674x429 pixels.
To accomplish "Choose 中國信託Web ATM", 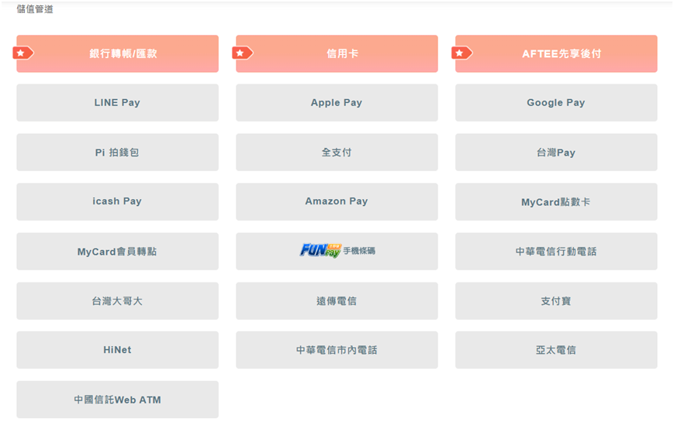I will (x=117, y=400).
